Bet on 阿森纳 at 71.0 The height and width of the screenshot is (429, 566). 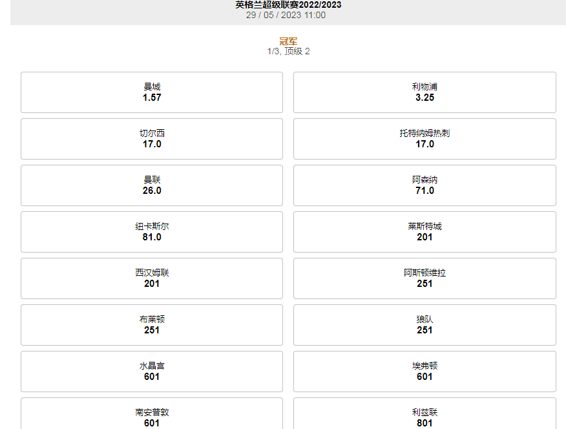424,185
